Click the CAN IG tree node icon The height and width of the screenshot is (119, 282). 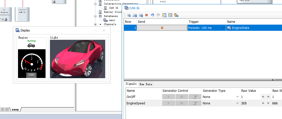pyautogui.click(x=105, y=8)
